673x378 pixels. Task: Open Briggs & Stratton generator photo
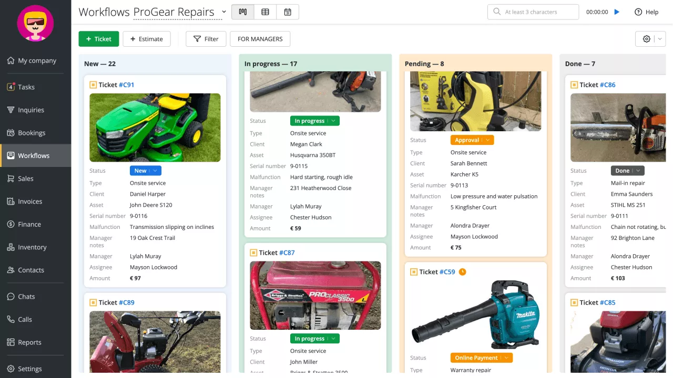tap(315, 296)
